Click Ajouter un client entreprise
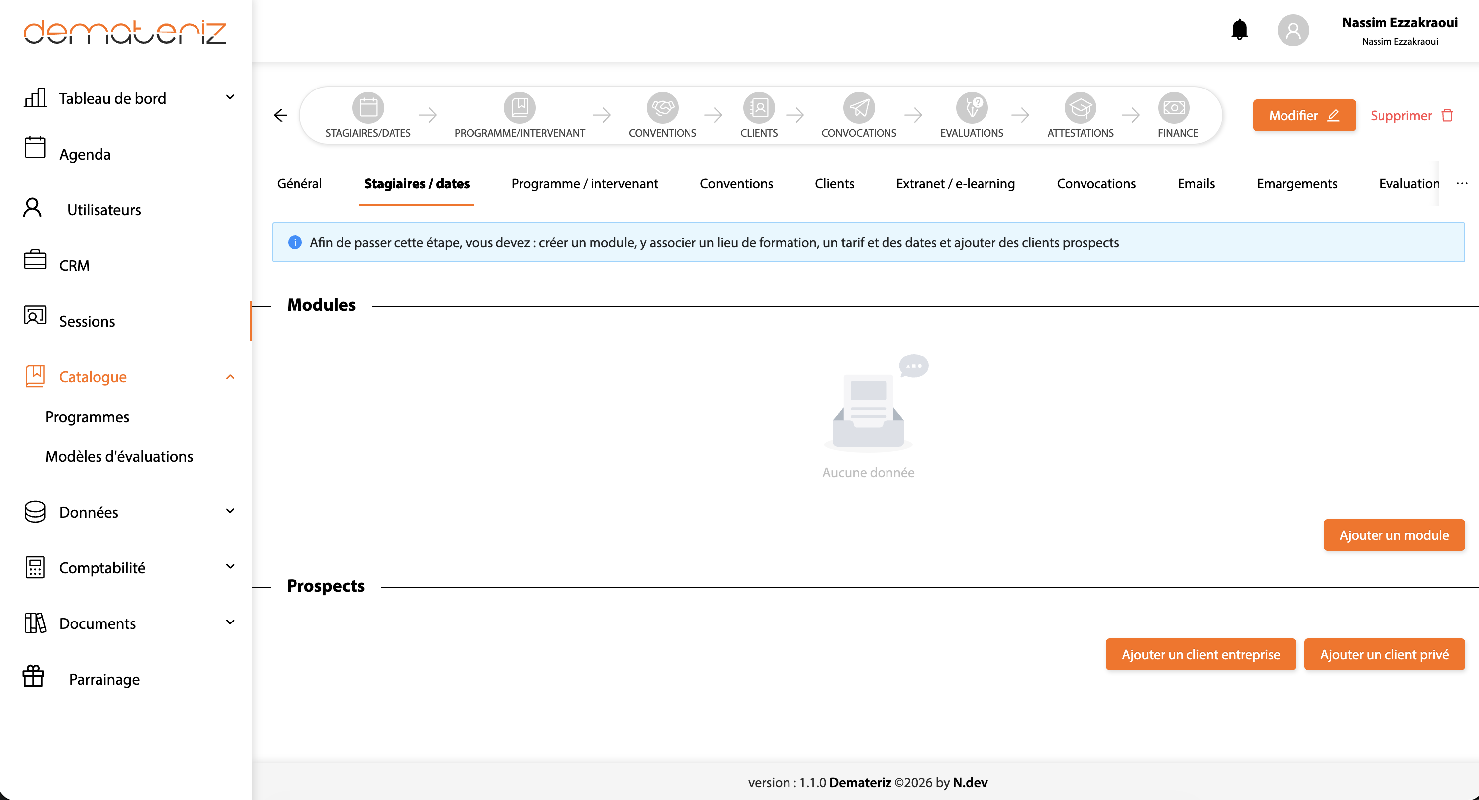This screenshot has width=1479, height=800. tap(1200, 654)
